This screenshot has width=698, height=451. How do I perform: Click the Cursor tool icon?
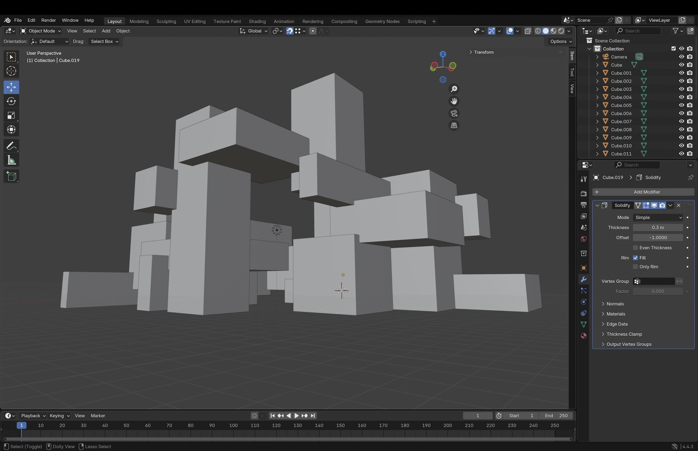(11, 71)
